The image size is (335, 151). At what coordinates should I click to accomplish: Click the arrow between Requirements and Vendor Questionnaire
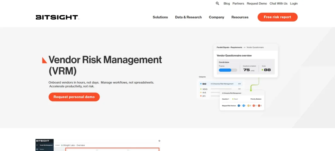244,47
